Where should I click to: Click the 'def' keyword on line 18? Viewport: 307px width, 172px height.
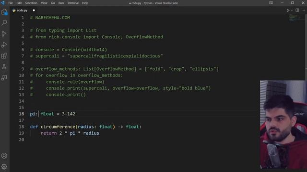[34, 127]
